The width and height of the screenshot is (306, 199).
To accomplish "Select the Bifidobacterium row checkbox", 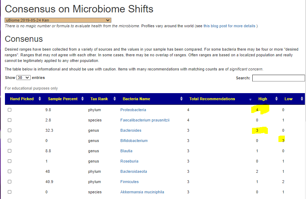I will coord(10,141).
